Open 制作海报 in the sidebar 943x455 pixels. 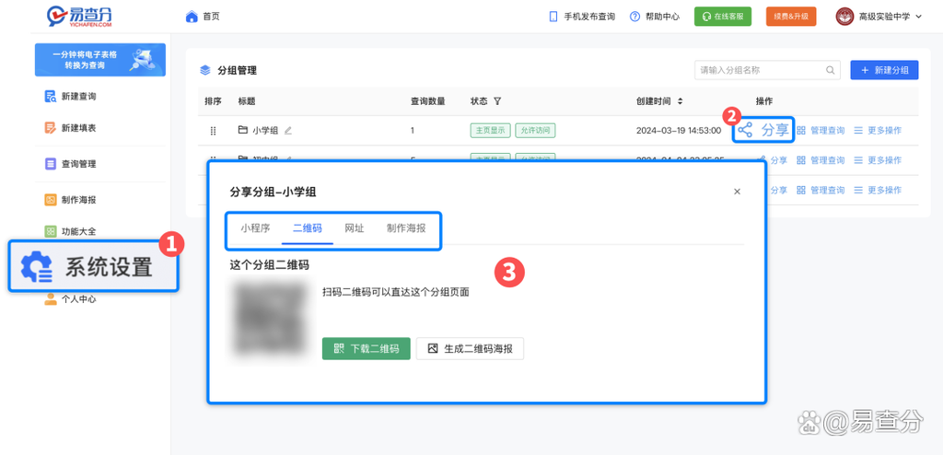coord(78,200)
